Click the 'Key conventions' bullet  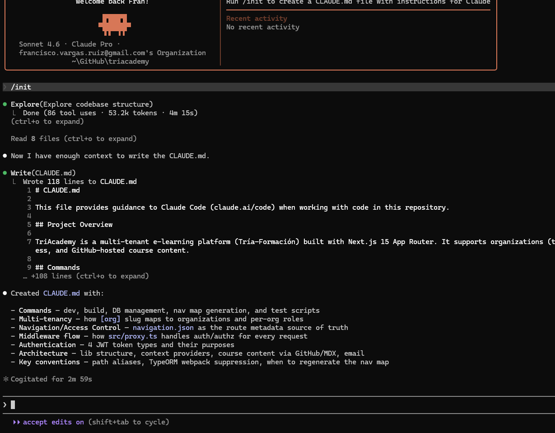(200, 362)
